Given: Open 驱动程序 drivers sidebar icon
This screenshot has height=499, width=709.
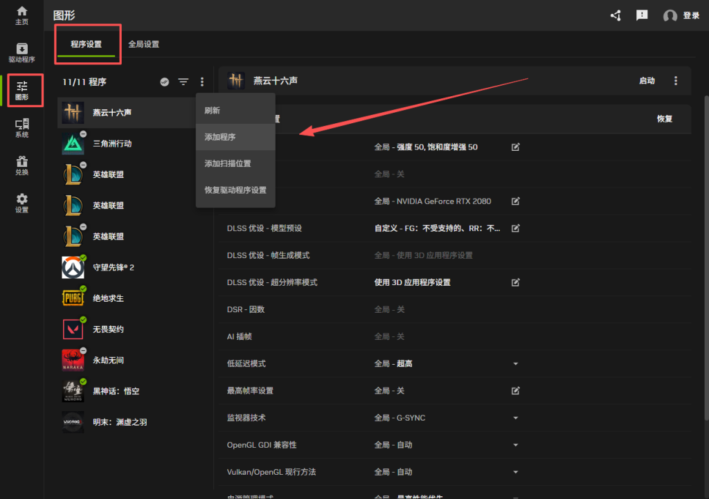Looking at the screenshot, I should click(x=21, y=53).
